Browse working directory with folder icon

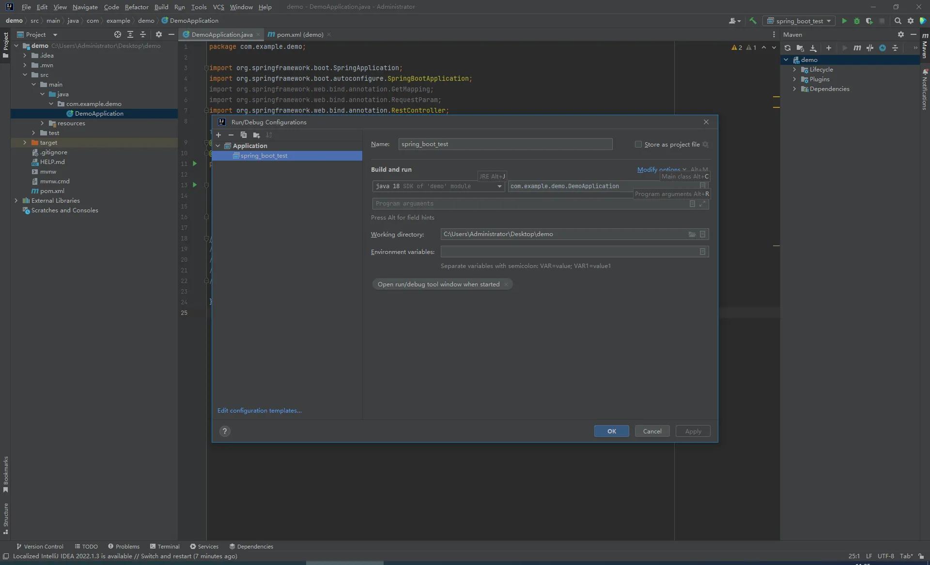coord(692,234)
